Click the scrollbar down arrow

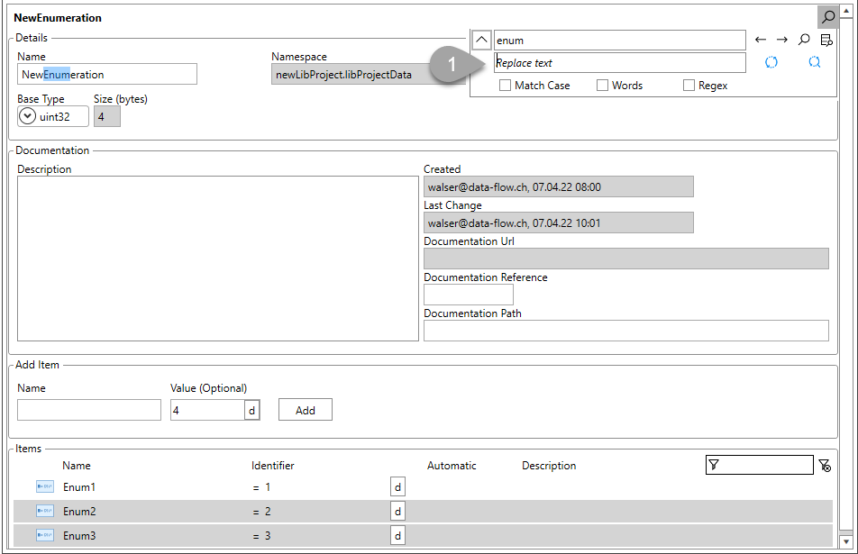coord(846,540)
